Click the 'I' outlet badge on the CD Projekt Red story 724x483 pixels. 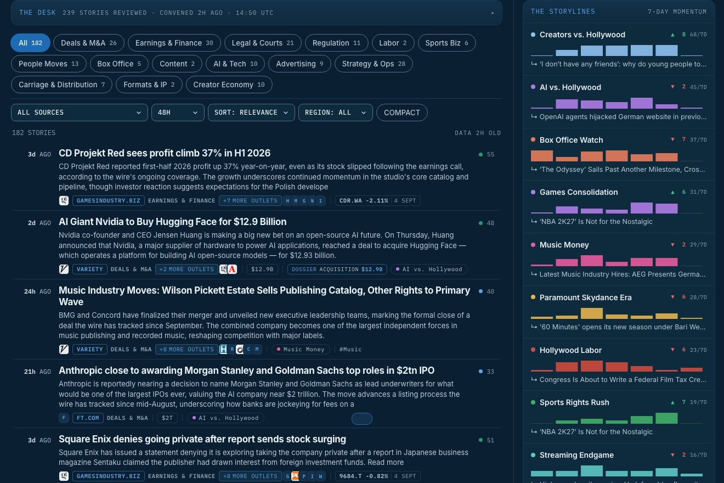(x=321, y=201)
